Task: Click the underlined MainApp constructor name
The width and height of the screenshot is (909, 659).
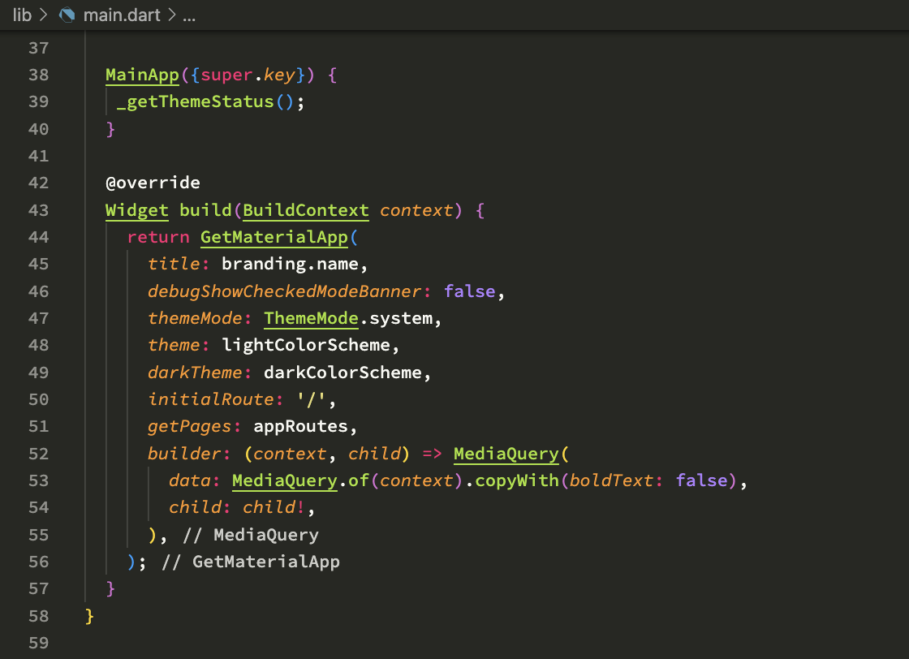Action: [x=141, y=75]
